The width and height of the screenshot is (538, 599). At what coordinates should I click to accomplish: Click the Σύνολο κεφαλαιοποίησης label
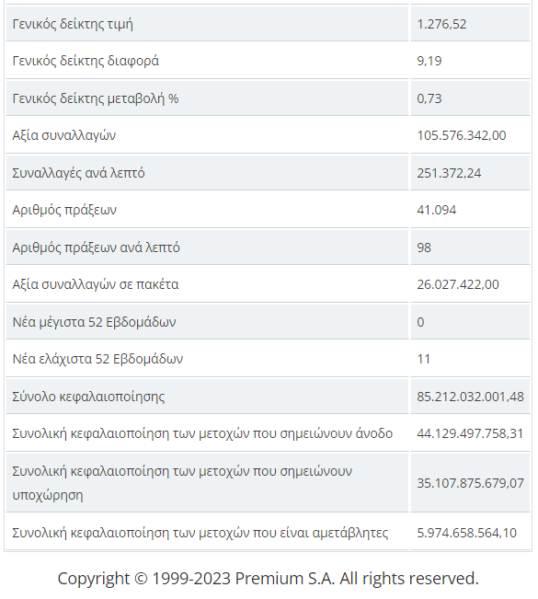pyautogui.click(x=88, y=397)
